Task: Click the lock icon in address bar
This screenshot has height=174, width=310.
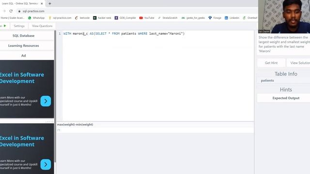Action: click(x=19, y=11)
